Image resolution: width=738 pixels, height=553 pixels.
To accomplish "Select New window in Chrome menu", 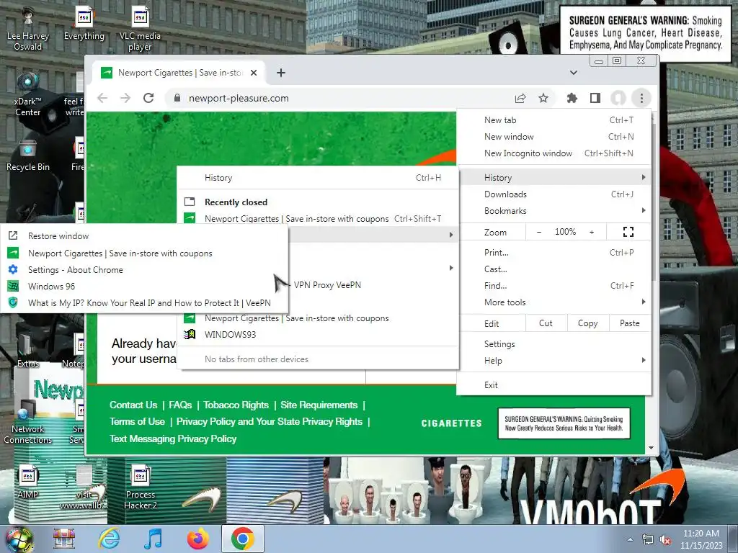I will pyautogui.click(x=554, y=136).
